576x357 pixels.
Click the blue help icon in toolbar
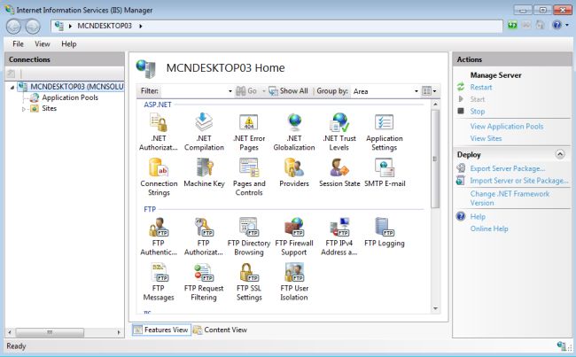[557, 25]
